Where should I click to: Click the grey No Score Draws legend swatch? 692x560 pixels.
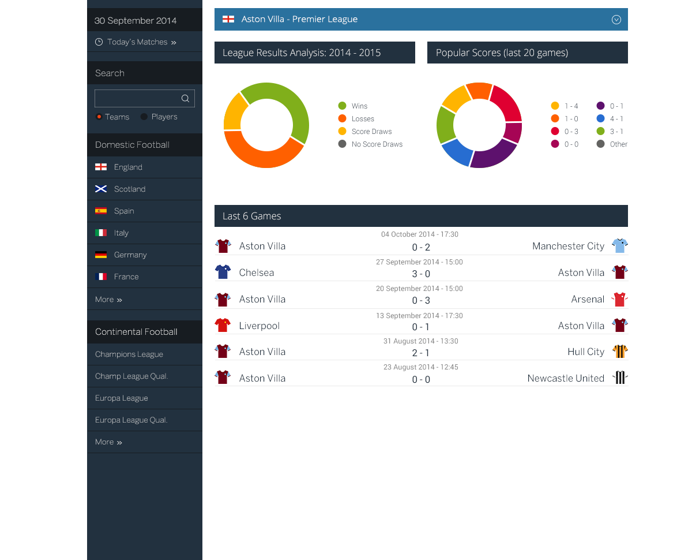pos(343,144)
